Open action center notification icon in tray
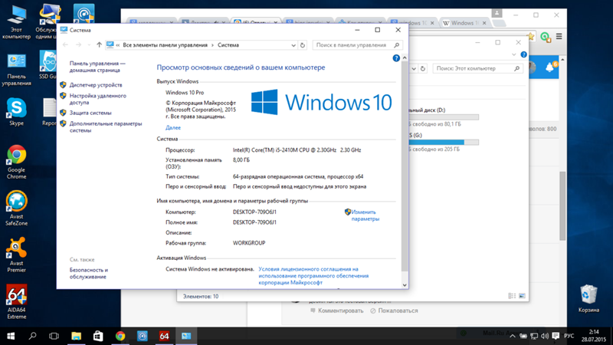 (x=556, y=336)
